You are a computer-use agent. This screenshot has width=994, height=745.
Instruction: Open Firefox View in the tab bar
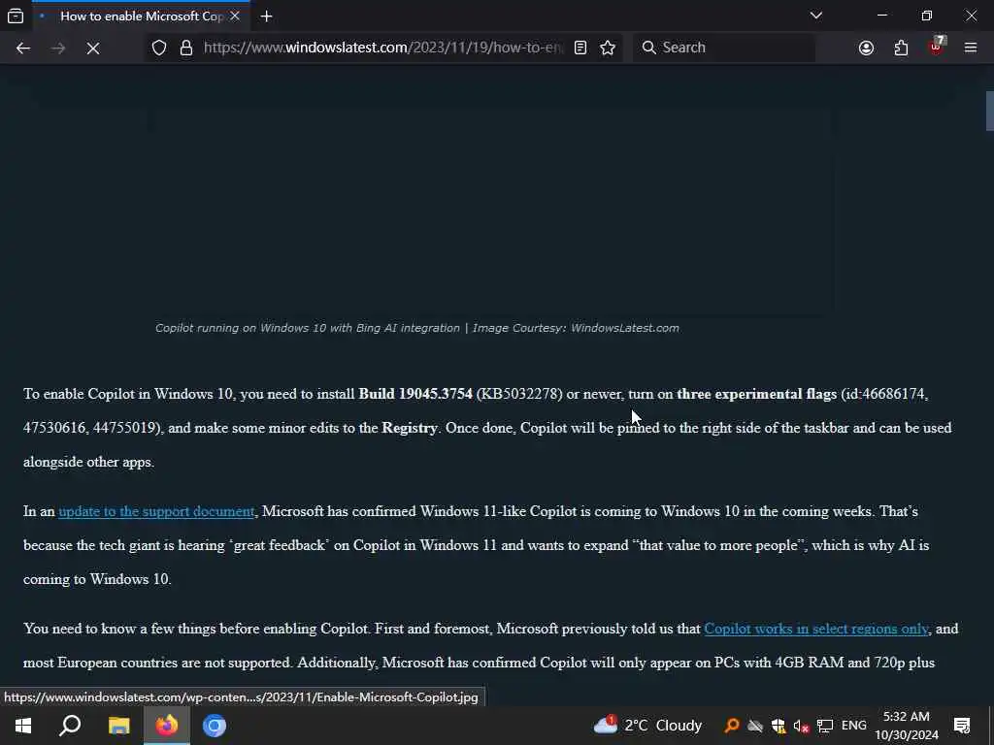pos(16,16)
